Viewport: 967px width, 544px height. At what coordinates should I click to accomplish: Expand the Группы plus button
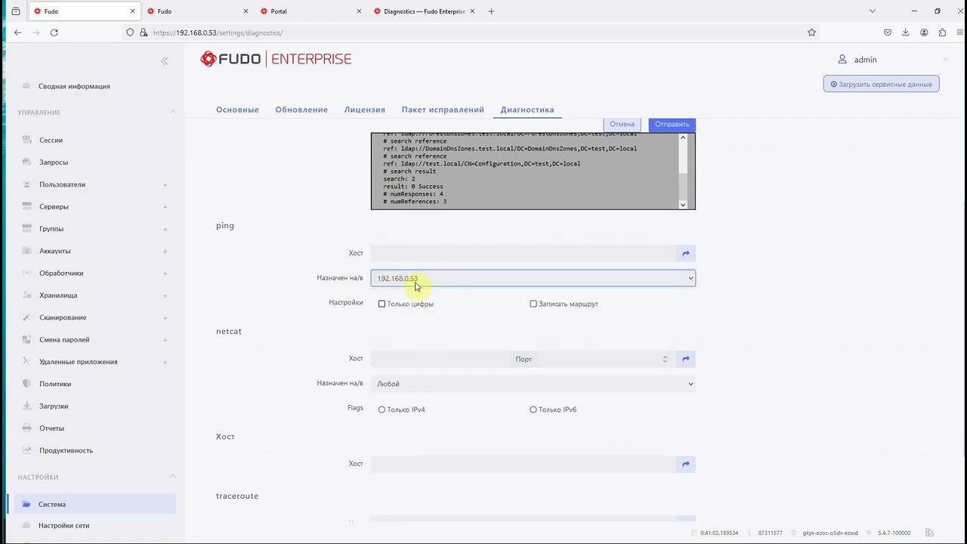(x=165, y=229)
